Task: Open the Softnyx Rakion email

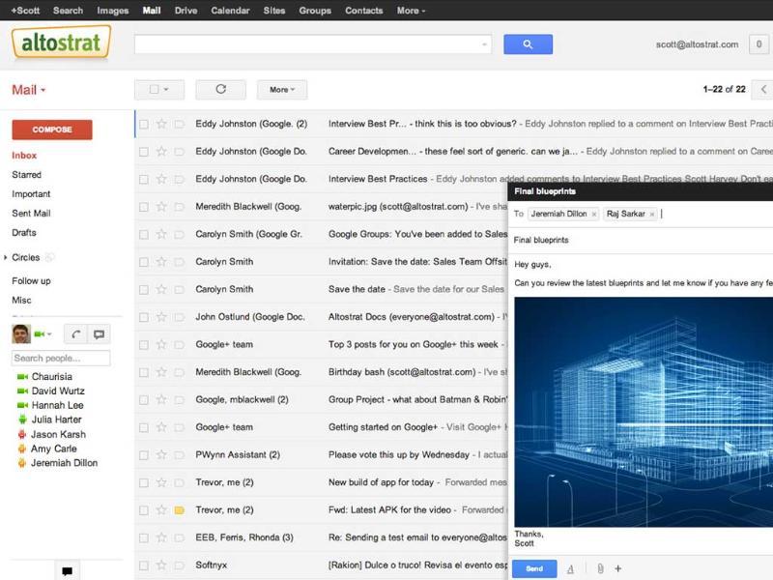Action: [x=321, y=565]
